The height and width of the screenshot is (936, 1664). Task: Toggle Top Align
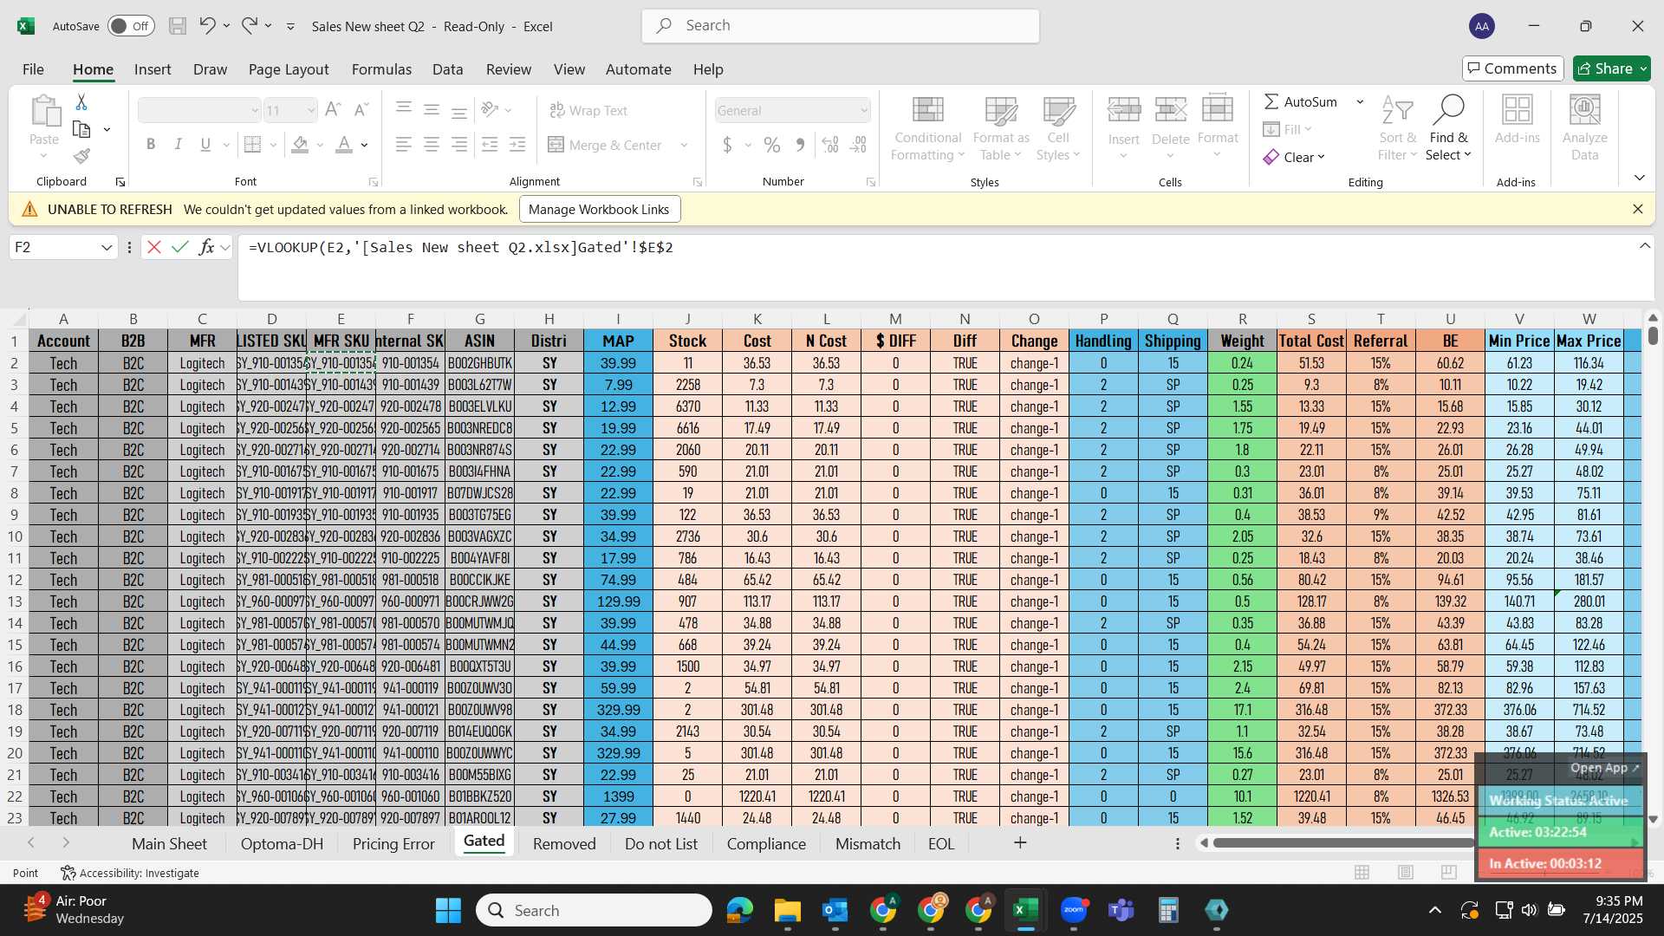coord(404,109)
